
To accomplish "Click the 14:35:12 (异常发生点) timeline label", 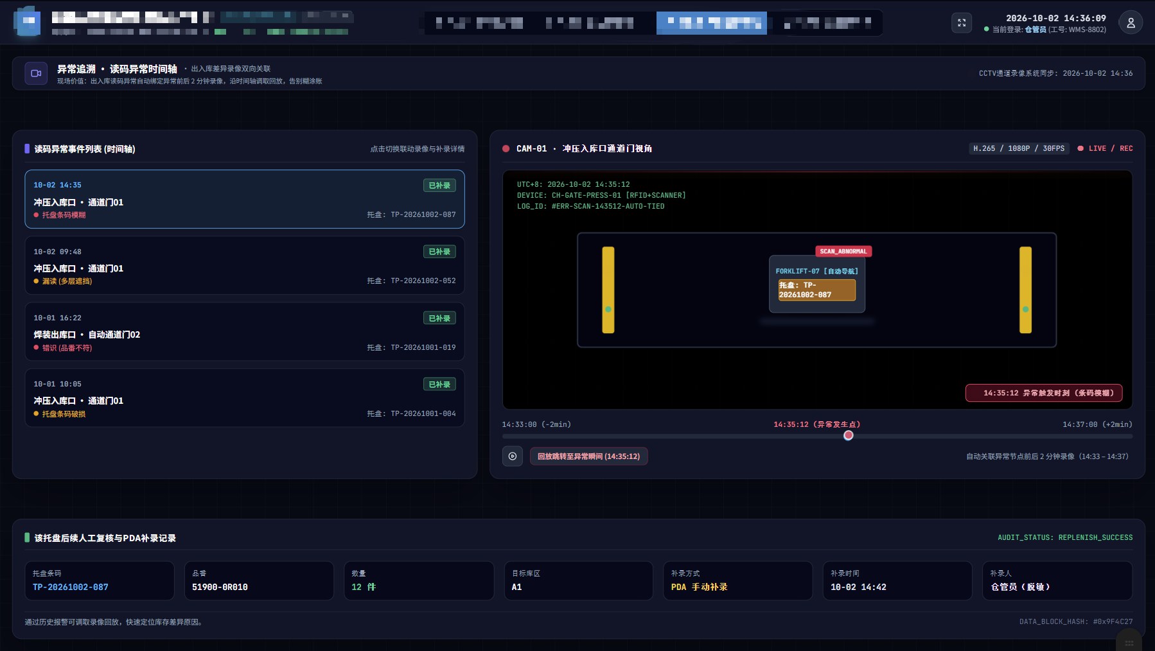I will pos(817,424).
